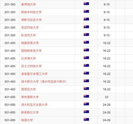This screenshot has height=124, width=133.
Task: Click the 詹姆斯库克大学 link
Action: click(x=31, y=51)
